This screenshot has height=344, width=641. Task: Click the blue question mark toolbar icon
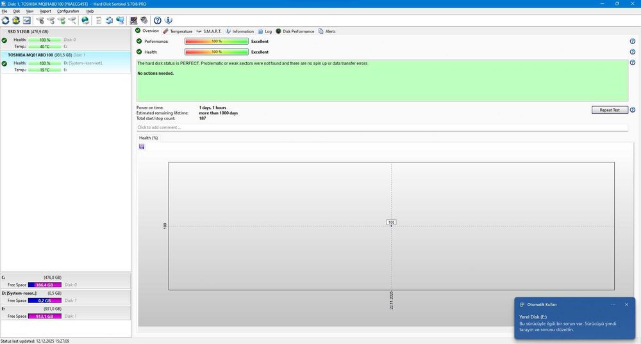(x=158, y=20)
